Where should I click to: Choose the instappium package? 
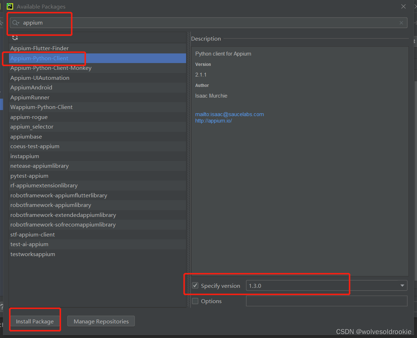click(97, 156)
